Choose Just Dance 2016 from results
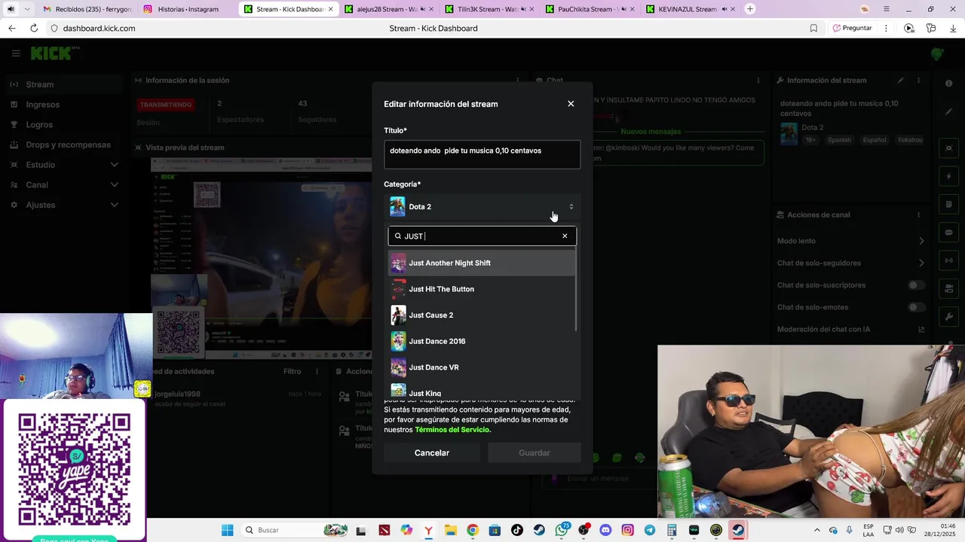Image resolution: width=965 pixels, height=542 pixels. [x=482, y=341]
